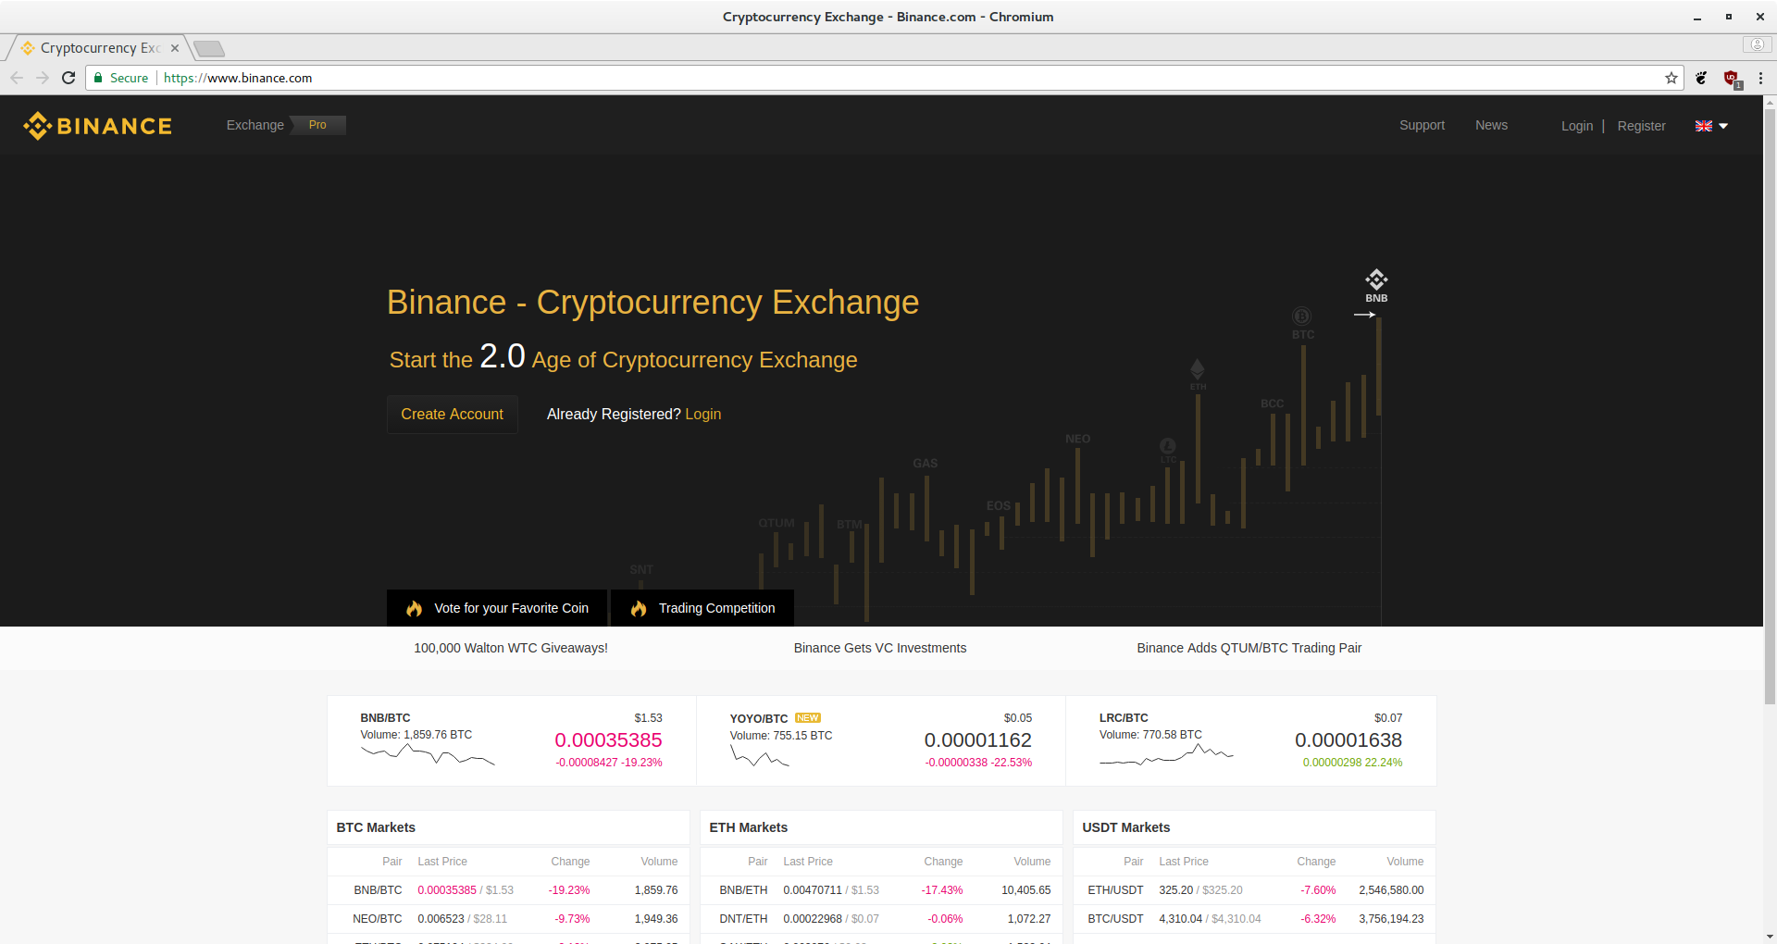
Task: Click Register in the top navigation
Action: click(1641, 126)
